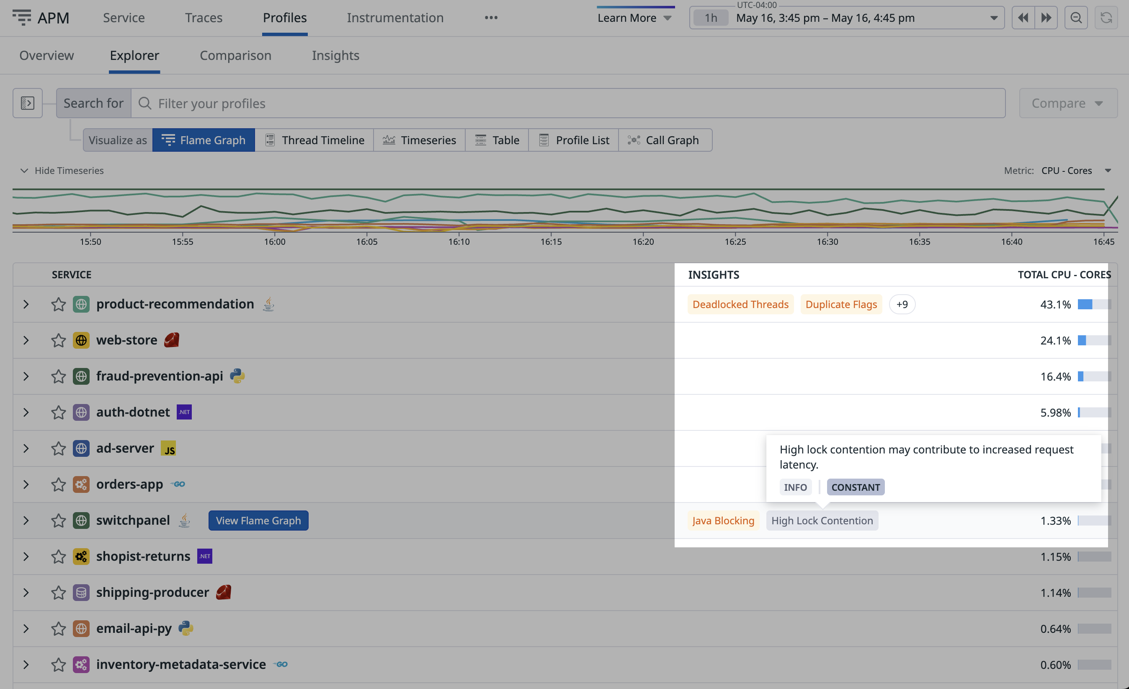
Task: Click the web-store service globe icon
Action: 81,340
